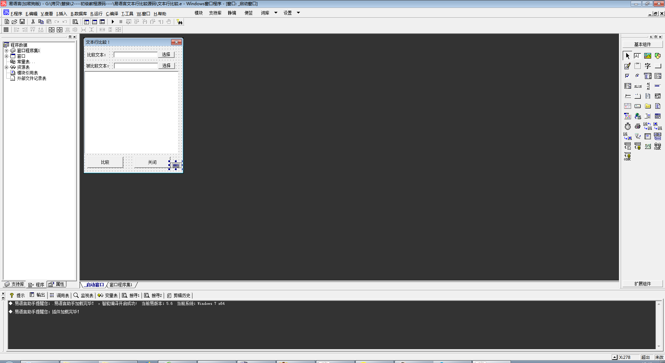The height and width of the screenshot is (363, 665).
Task: Click the window preview icon in second toolbar
Action: tap(6, 30)
